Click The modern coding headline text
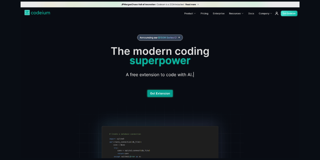Screen dimensions: 320x160 (160, 51)
